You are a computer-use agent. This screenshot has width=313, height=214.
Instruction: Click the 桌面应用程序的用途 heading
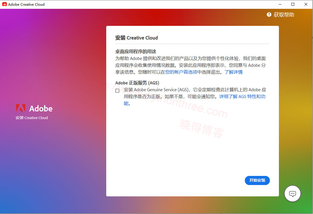[x=136, y=51]
